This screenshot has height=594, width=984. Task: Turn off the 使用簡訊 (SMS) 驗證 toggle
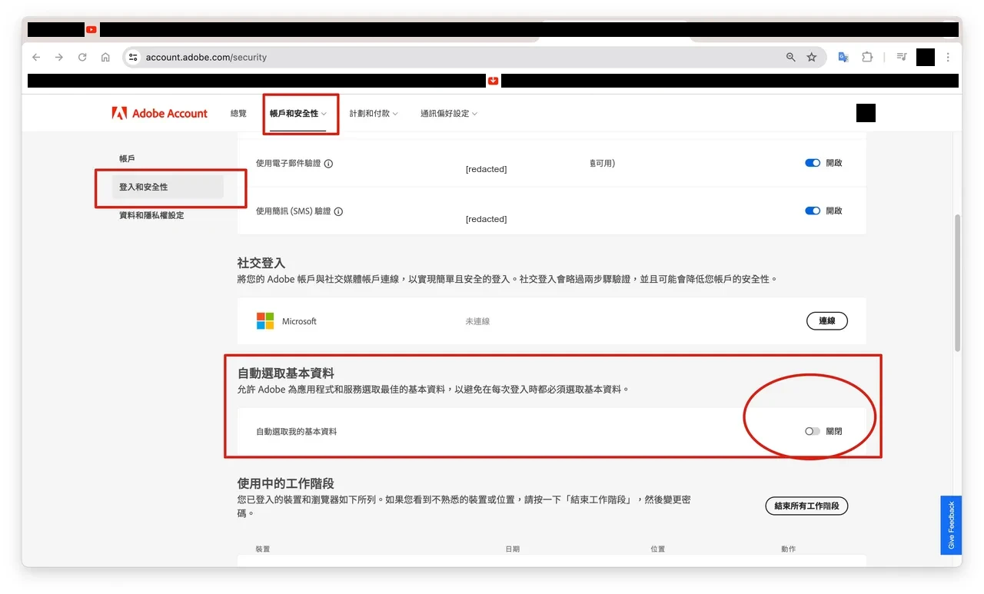(813, 211)
